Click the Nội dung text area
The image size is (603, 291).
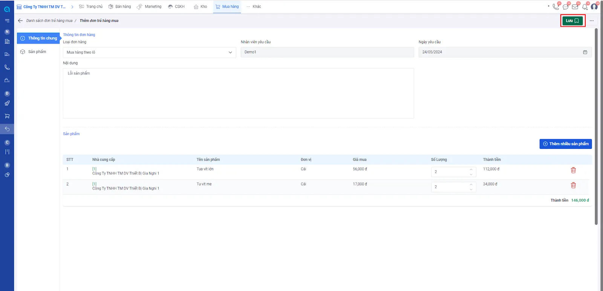(238, 93)
